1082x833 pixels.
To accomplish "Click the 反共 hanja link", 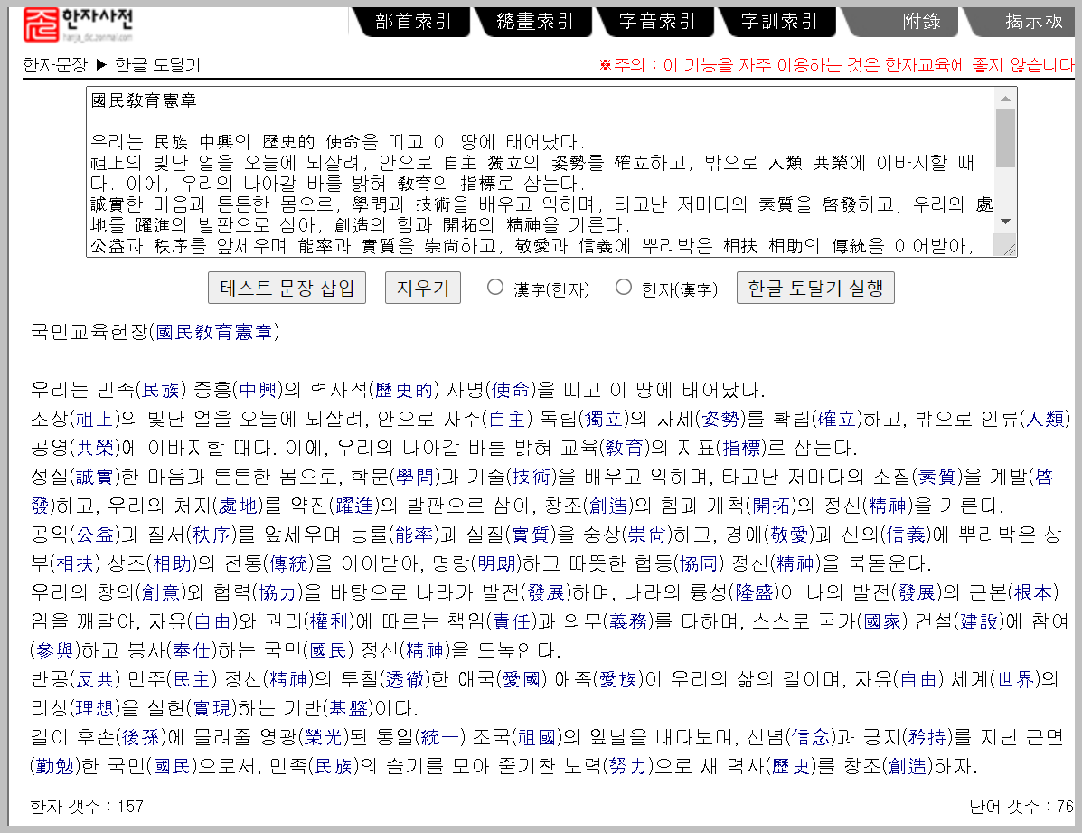I will [x=95, y=680].
